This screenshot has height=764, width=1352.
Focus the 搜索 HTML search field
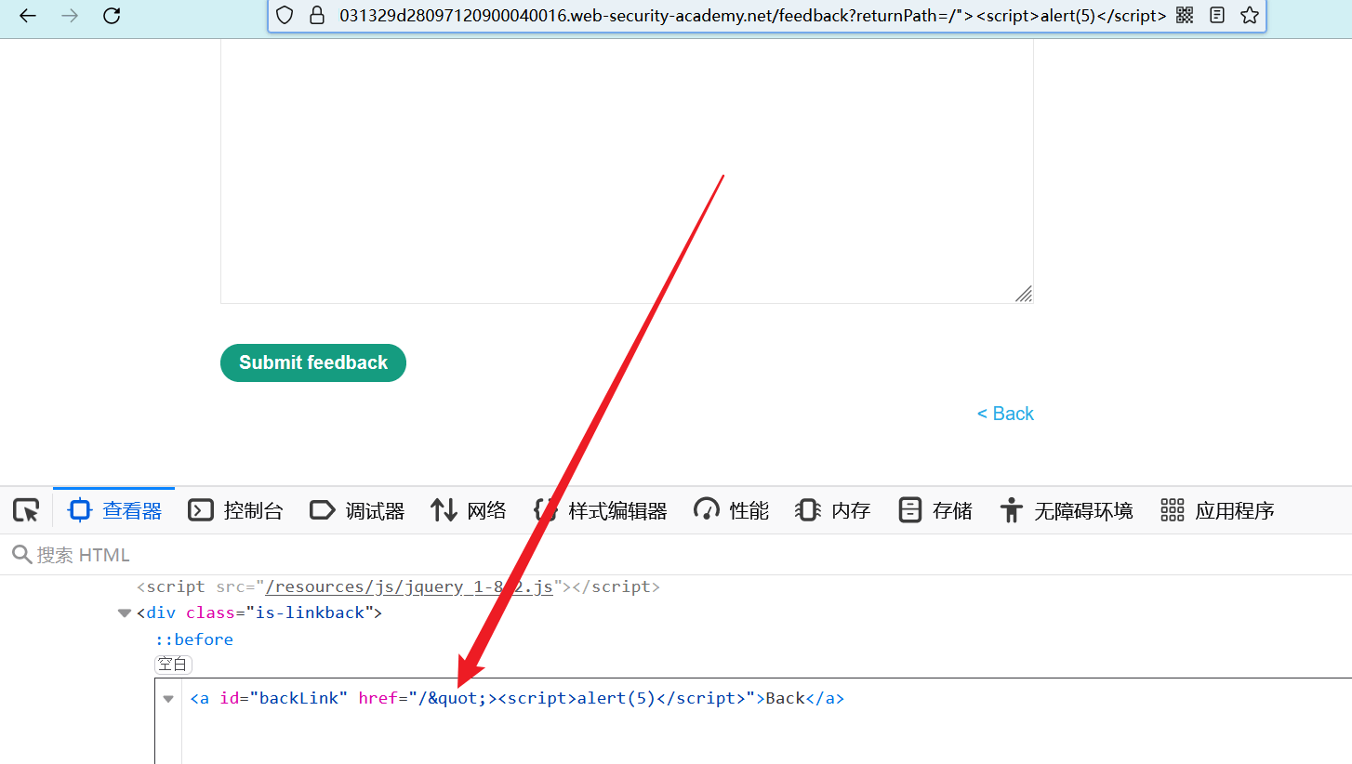[676, 555]
